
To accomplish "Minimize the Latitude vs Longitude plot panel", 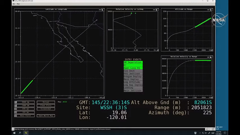I will pyautogui.click(x=100, y=10).
